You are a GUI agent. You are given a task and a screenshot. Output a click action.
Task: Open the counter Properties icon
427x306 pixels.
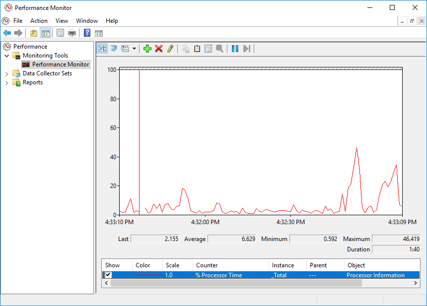click(x=208, y=49)
